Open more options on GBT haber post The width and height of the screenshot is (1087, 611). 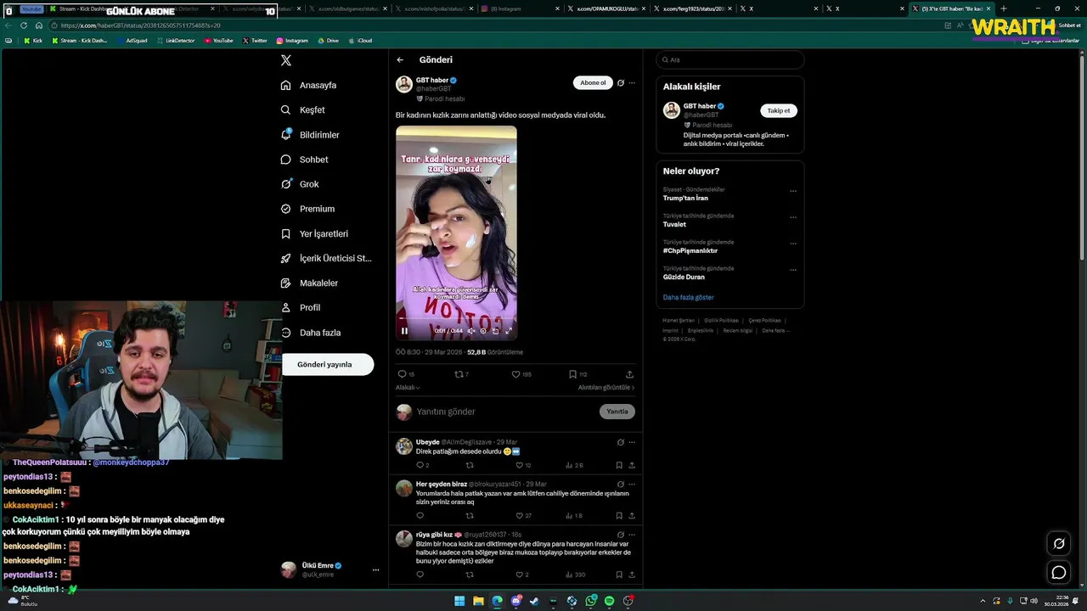point(632,83)
